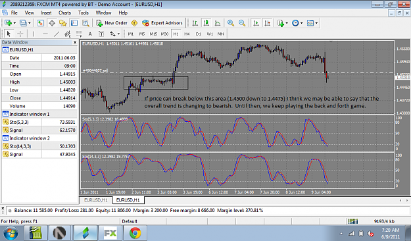Viewport: 411px width, 241px height.
Task: Click the Templates toolbar icon
Action: (310, 23)
